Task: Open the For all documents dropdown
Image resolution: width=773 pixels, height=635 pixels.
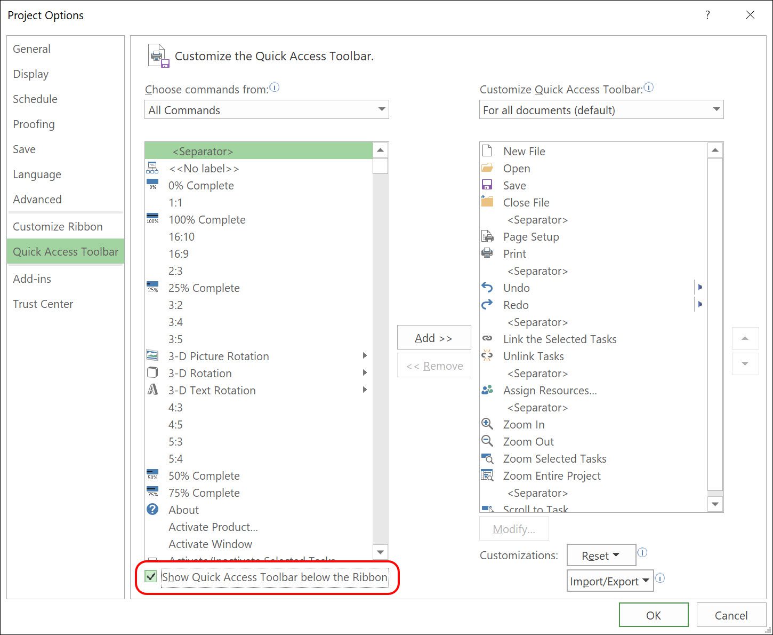Action: pyautogui.click(x=601, y=110)
